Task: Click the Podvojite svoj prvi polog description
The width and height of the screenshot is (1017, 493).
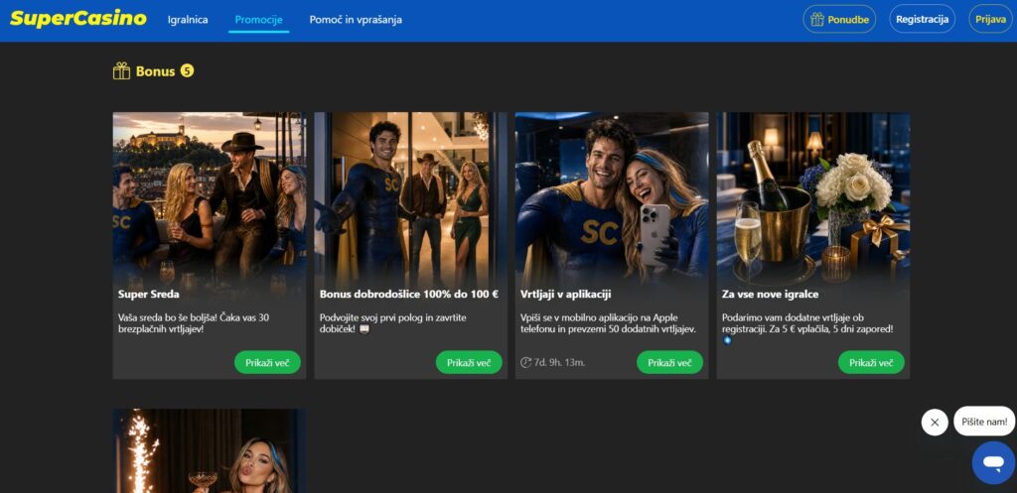Action: (393, 323)
